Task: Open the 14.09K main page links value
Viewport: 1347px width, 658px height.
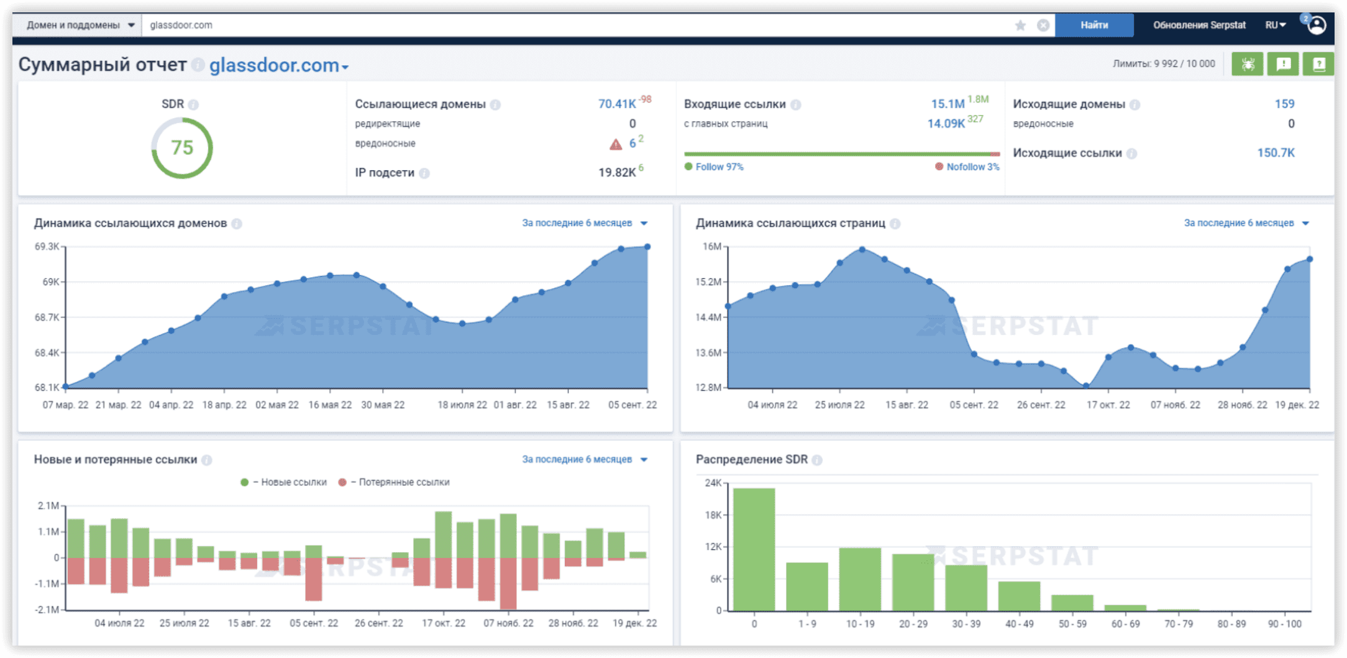Action: [x=946, y=124]
